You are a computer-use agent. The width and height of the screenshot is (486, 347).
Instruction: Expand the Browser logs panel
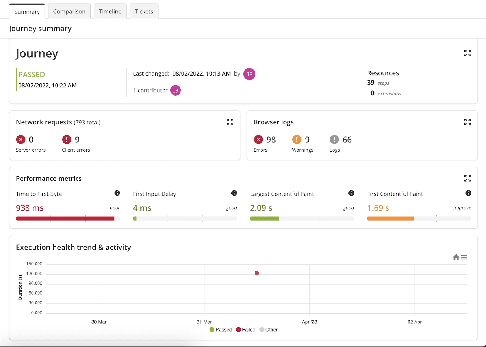[x=467, y=122]
